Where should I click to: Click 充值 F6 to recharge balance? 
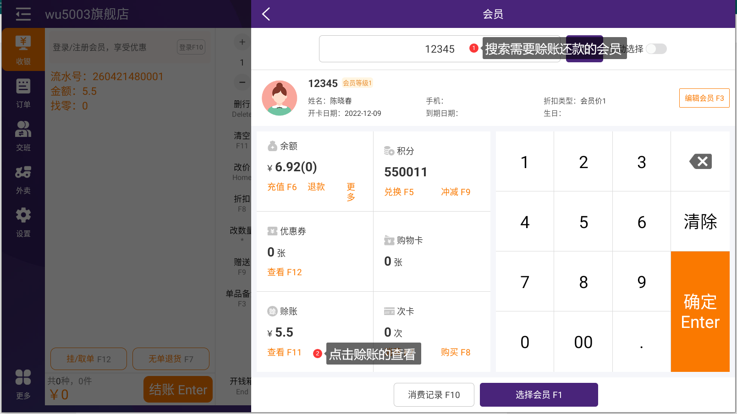pyautogui.click(x=282, y=187)
